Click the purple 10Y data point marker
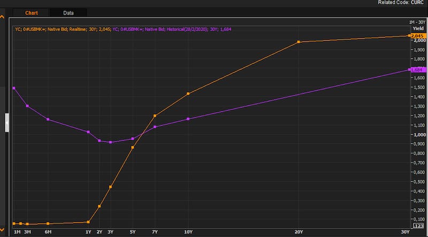The width and height of the screenshot is (428, 237). tap(188, 118)
